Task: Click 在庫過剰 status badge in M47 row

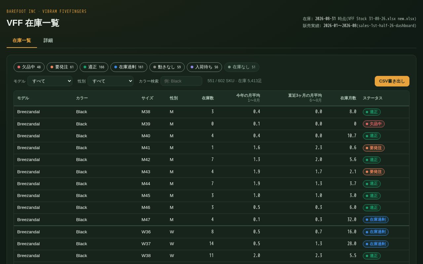Action: point(376,219)
